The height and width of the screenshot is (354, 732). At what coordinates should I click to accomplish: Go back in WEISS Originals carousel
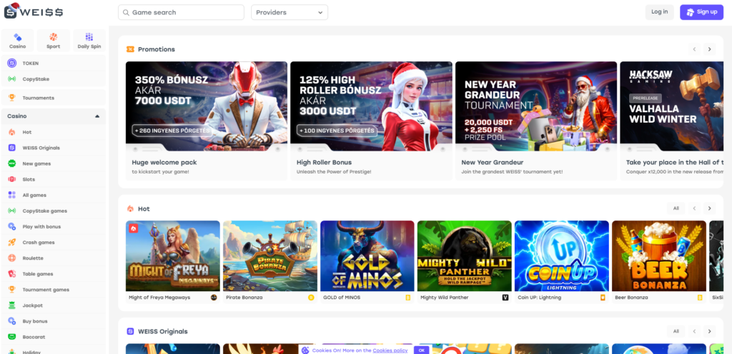(694, 331)
